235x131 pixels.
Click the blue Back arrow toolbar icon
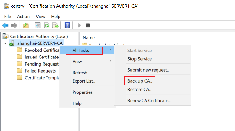(x=6, y=25)
